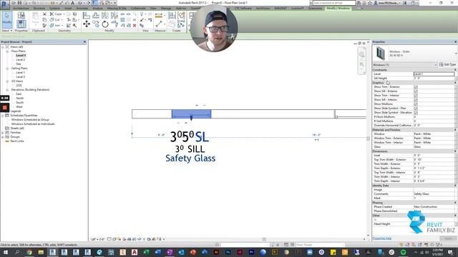Click the Sill Height value field

(x=434, y=79)
